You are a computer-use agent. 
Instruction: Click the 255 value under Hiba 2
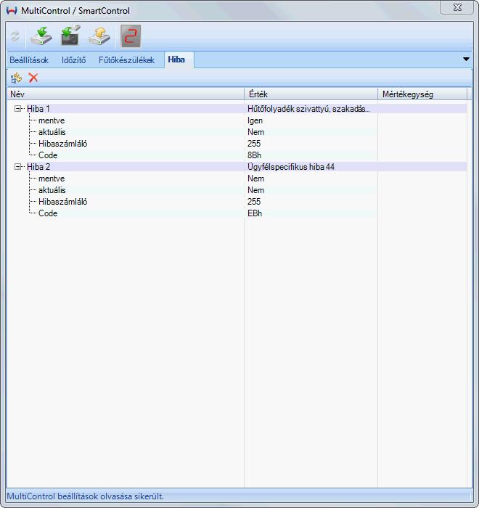[x=254, y=202]
